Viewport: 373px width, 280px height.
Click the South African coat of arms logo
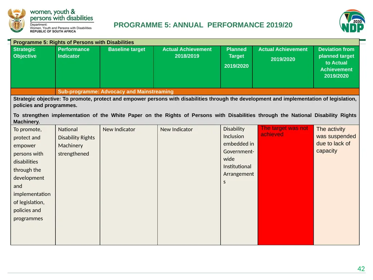(17, 20)
